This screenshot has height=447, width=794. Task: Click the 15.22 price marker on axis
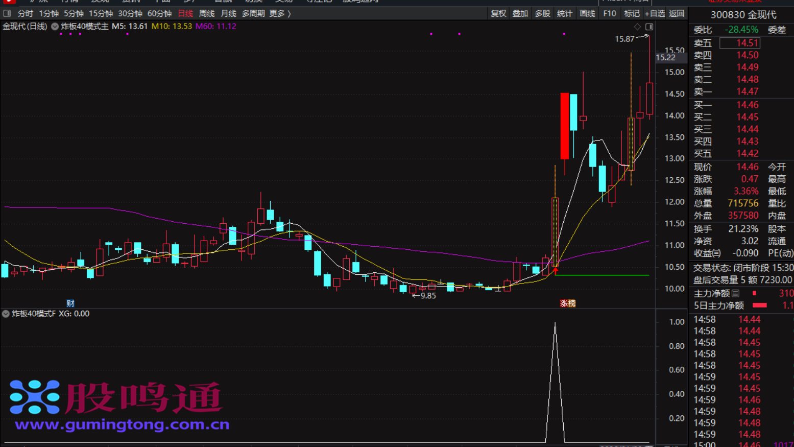click(666, 58)
